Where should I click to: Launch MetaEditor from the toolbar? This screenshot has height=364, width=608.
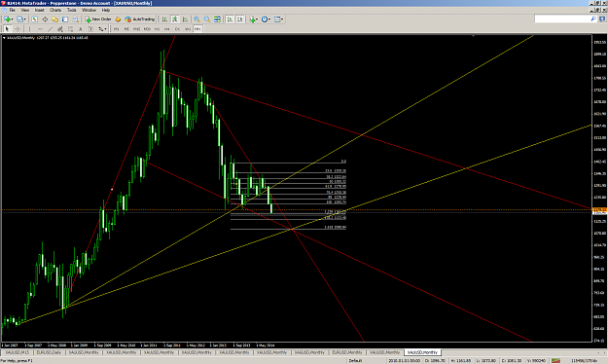point(118,19)
